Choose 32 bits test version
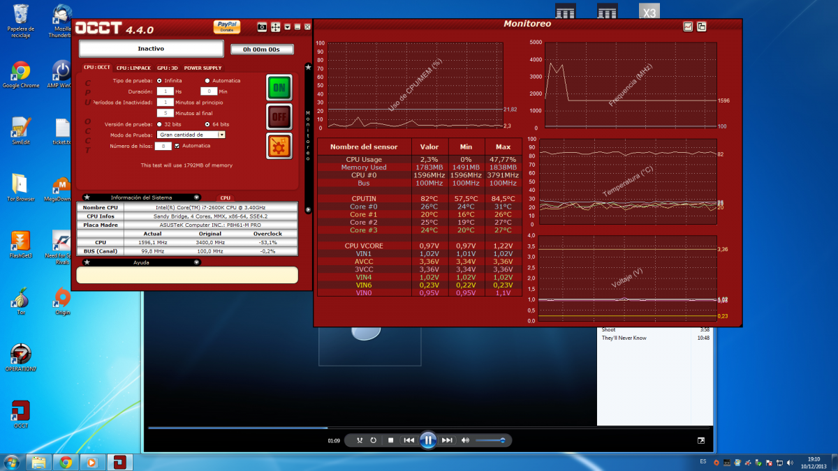The image size is (838, 471). pyautogui.click(x=159, y=124)
